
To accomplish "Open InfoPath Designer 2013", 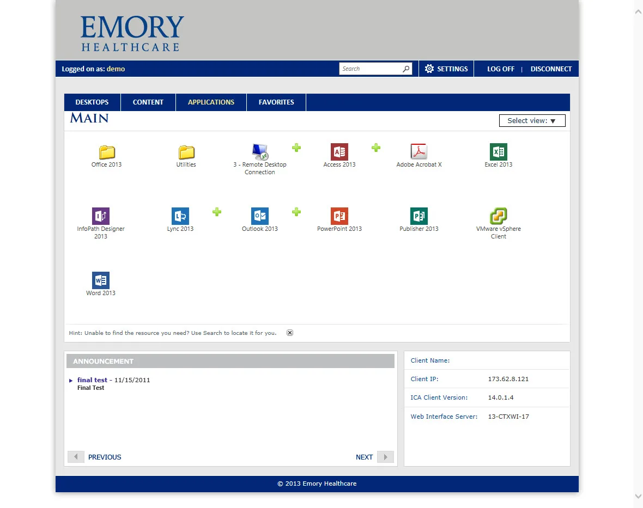I will click(x=101, y=216).
